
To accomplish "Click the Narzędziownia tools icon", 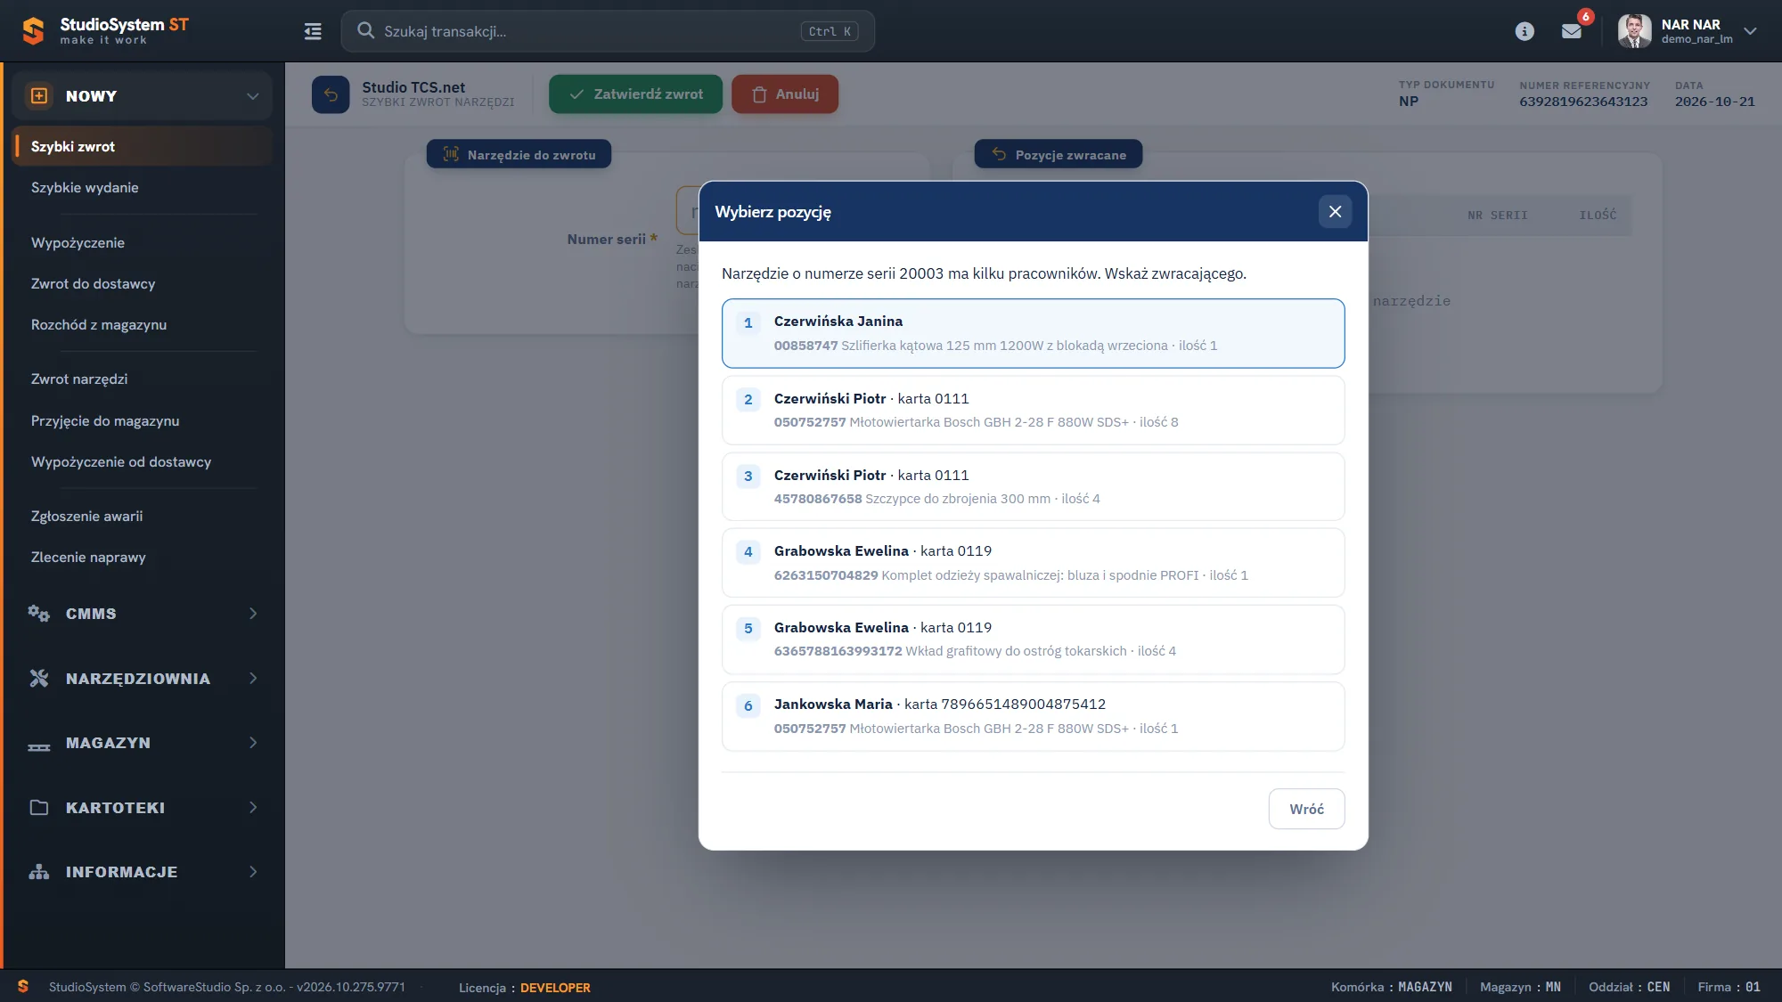I will pos(38,679).
